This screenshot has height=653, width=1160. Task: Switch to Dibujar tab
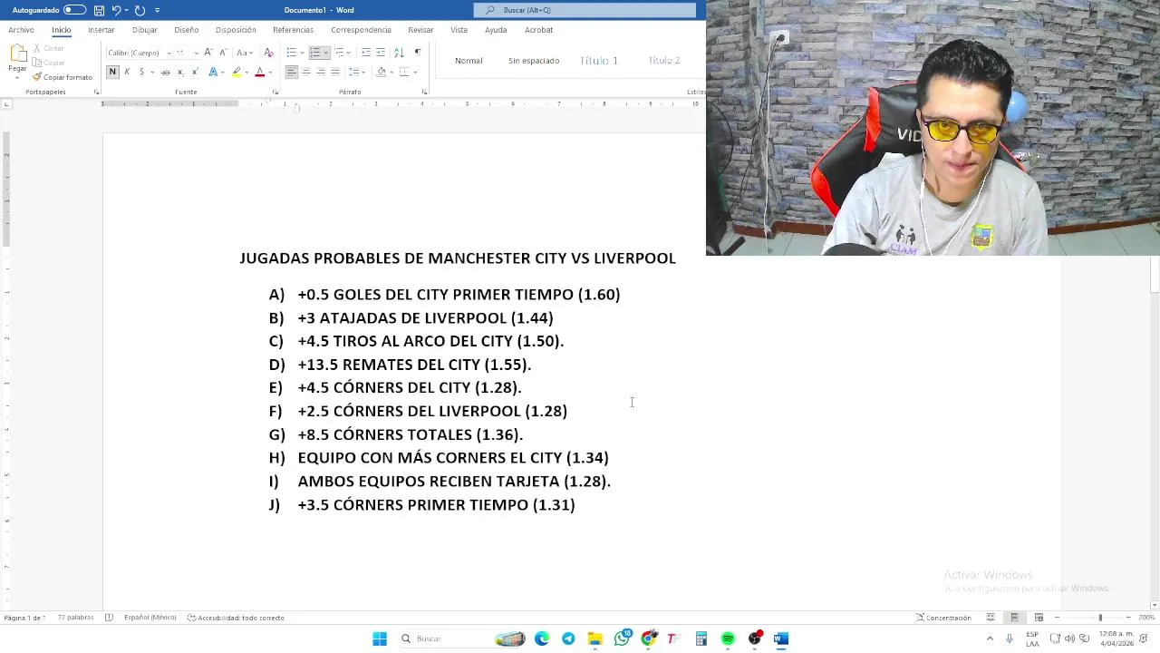tap(145, 30)
